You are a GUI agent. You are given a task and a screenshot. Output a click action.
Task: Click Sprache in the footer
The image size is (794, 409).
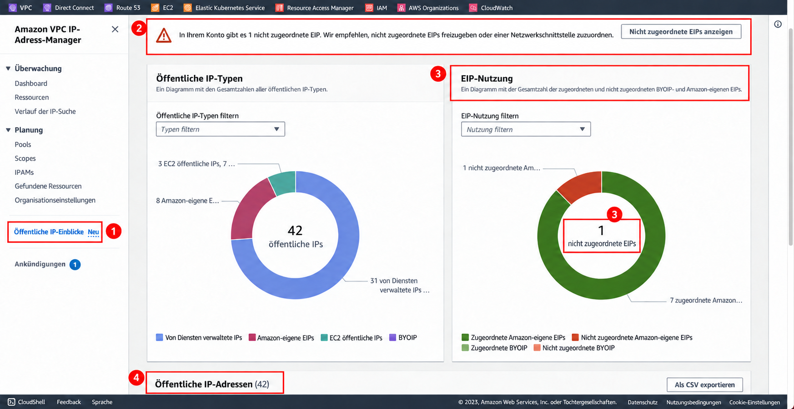pyautogui.click(x=102, y=402)
